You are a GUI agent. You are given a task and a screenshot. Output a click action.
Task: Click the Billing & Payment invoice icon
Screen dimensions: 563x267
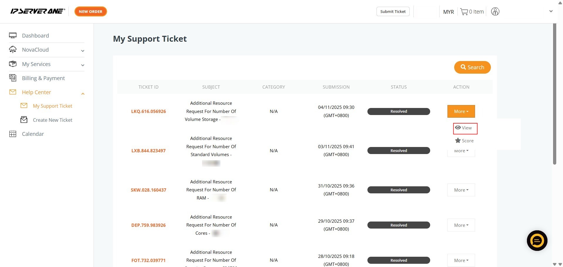(x=13, y=78)
